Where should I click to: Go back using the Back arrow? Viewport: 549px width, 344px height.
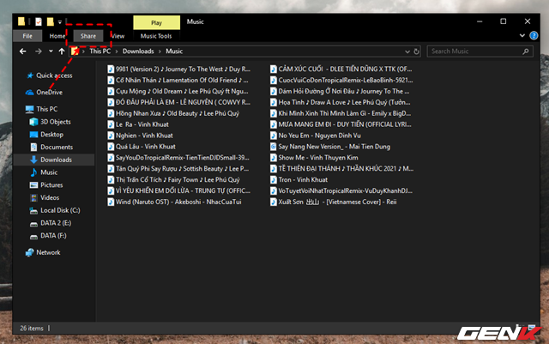pos(23,51)
